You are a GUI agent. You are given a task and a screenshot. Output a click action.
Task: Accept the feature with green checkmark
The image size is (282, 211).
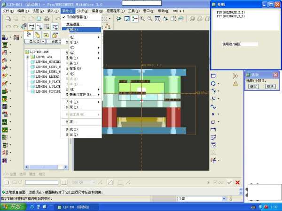pyautogui.click(x=229, y=182)
